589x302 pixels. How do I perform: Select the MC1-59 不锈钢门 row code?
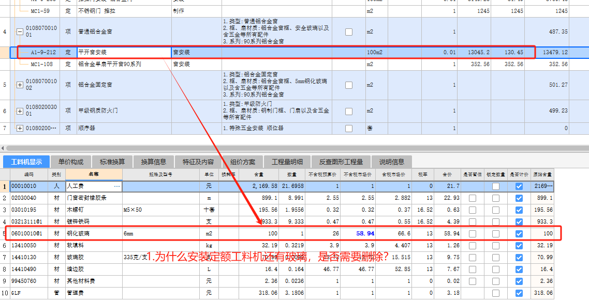[x=40, y=11]
